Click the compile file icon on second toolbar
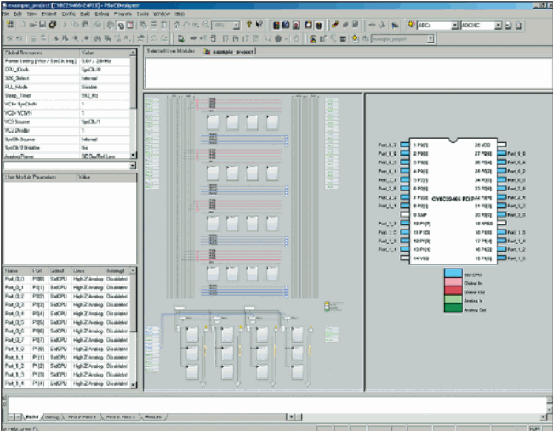Viewport: 553px width, 431px height. (181, 38)
